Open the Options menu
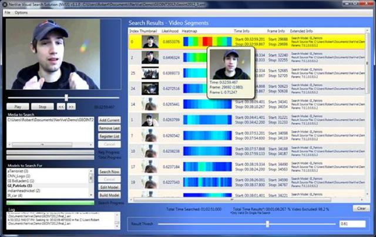The width and height of the screenshot is (376, 237). (21, 12)
